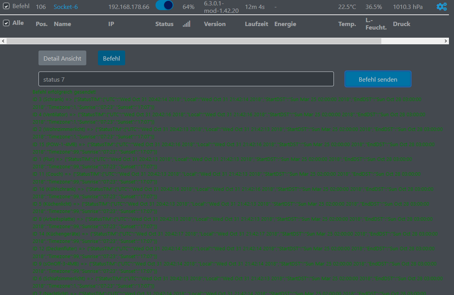Viewport: 454px width, 295px height.
Task: Click the ID 16 (Kühlschrank) response line
Action: (x=233, y=192)
